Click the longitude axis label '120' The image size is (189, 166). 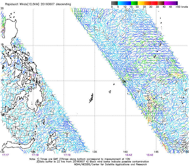pyautogui.click(x=2, y=152)
